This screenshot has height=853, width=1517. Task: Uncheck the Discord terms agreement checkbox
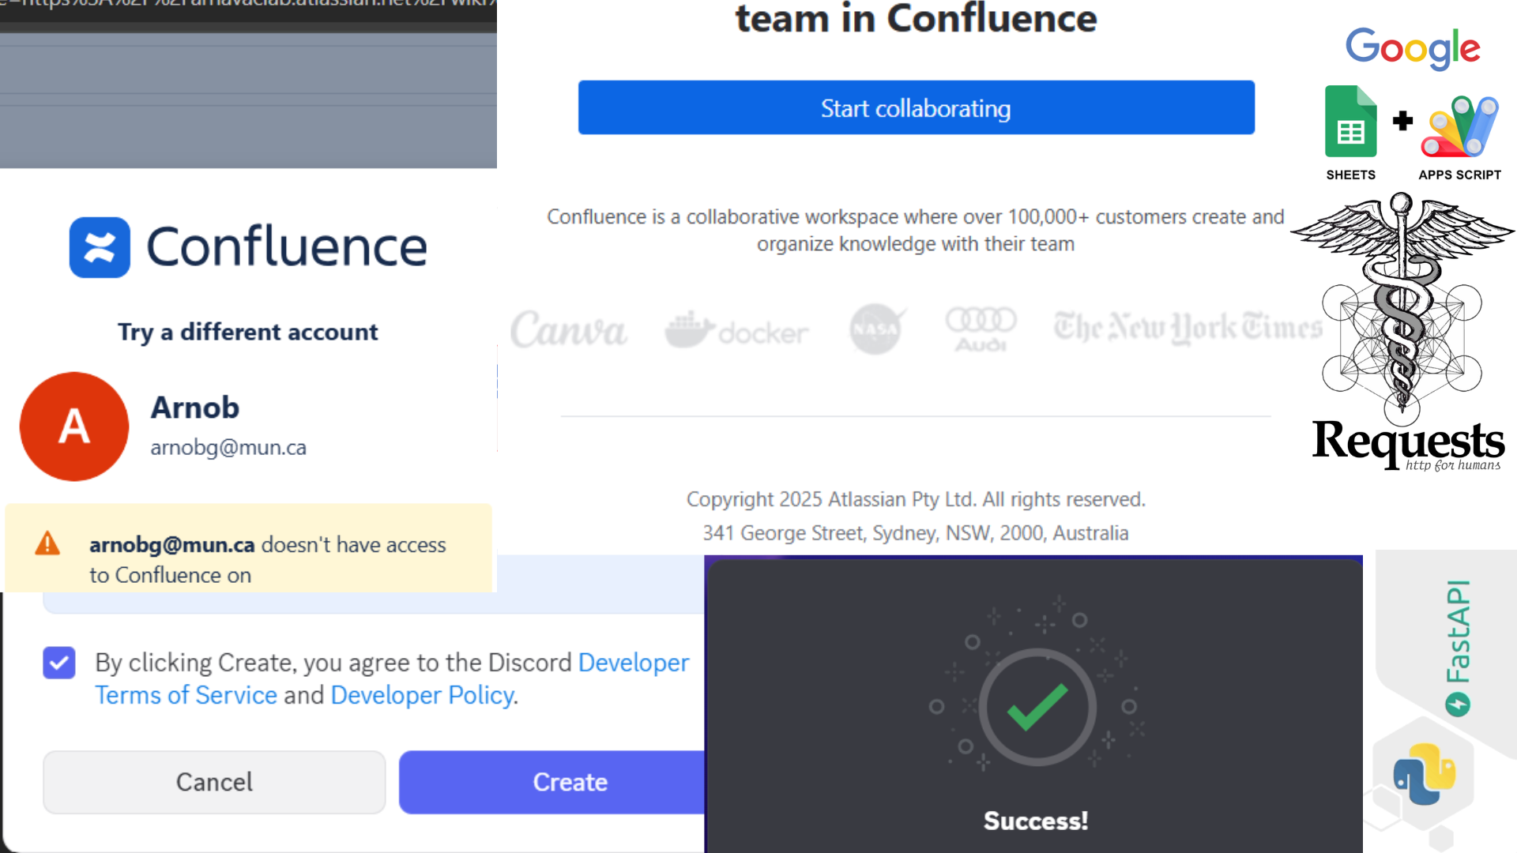coord(59,663)
